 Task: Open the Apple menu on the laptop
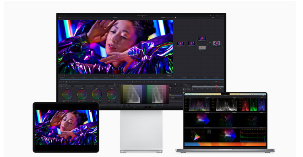point(186,94)
